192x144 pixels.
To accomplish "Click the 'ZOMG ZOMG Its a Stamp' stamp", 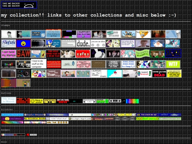I will point(128,64).
